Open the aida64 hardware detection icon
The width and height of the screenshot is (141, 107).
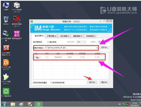click(x=6, y=50)
